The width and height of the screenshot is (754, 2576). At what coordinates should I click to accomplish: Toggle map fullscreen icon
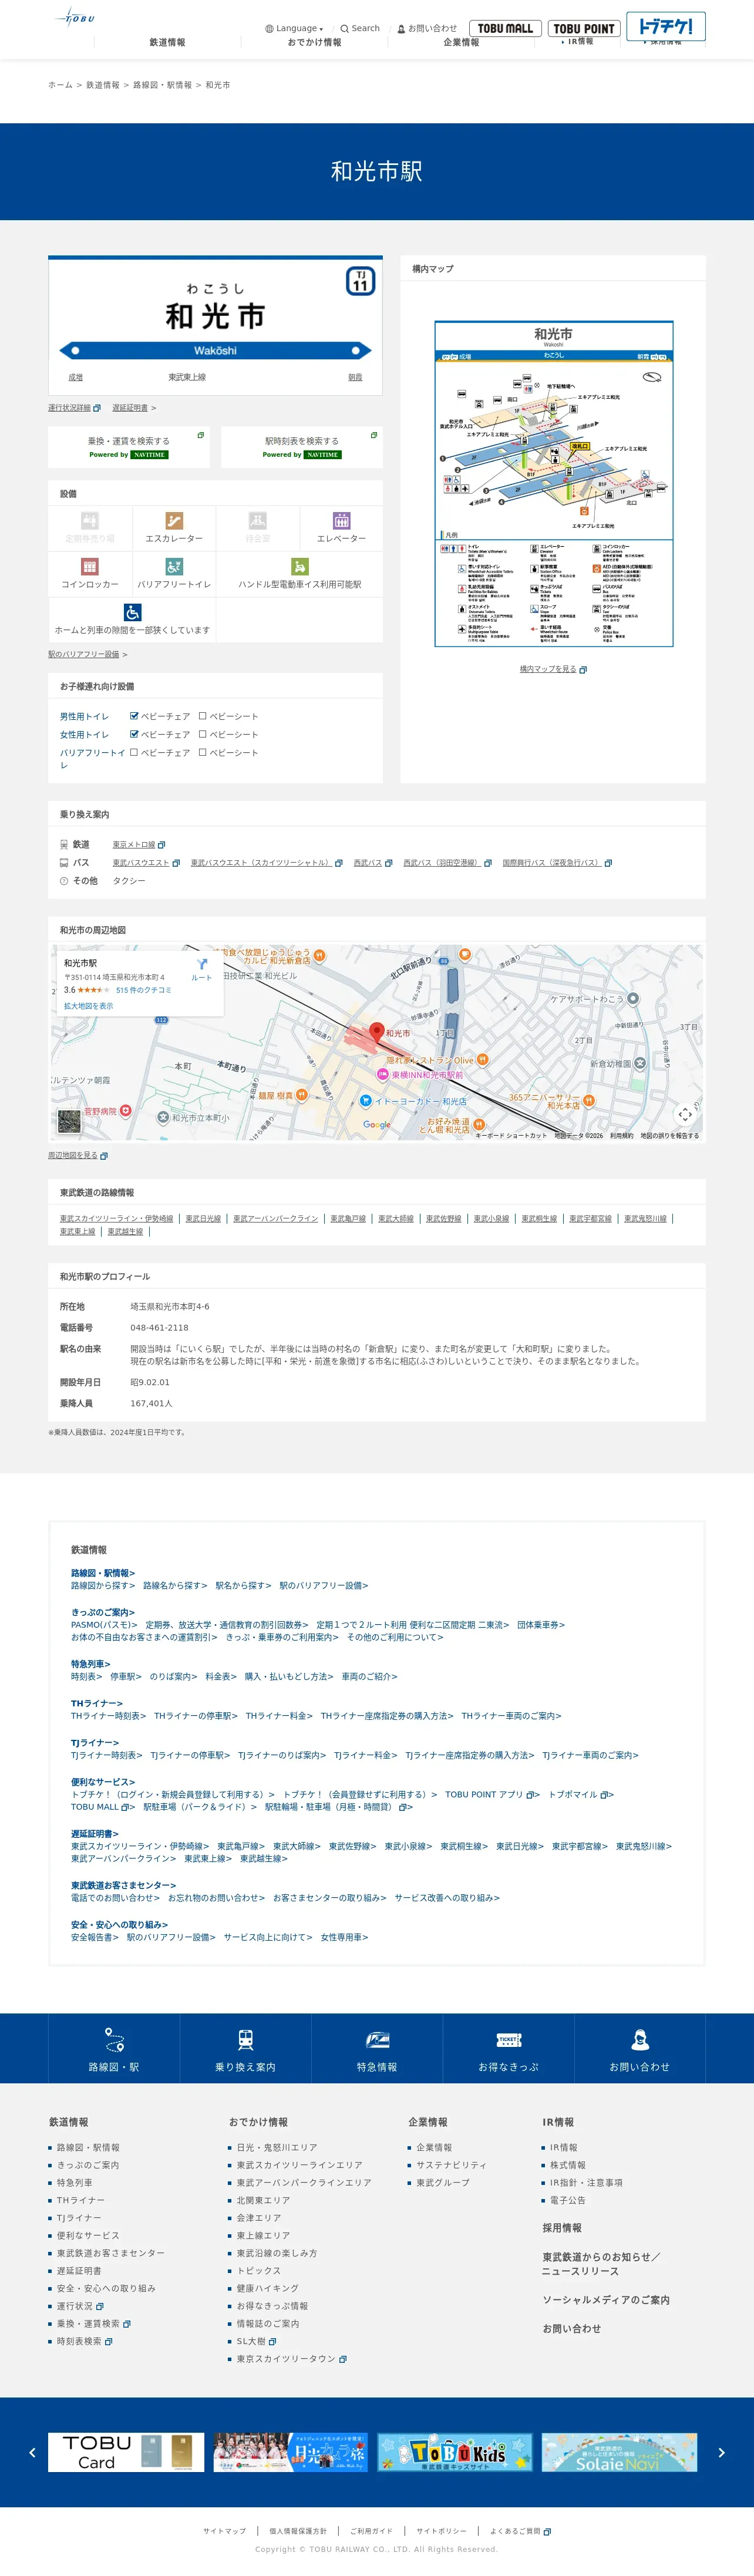click(x=685, y=1114)
